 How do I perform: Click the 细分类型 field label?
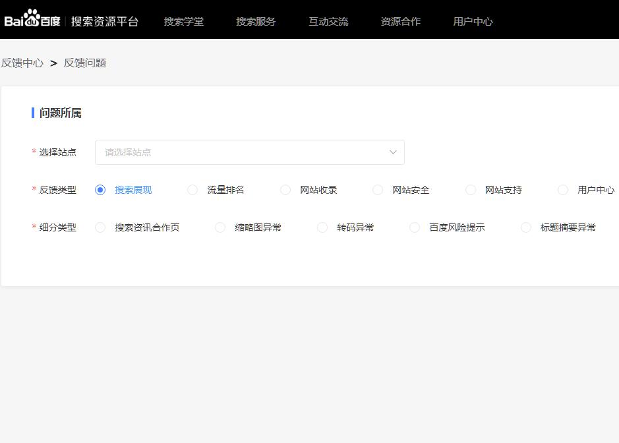point(57,227)
